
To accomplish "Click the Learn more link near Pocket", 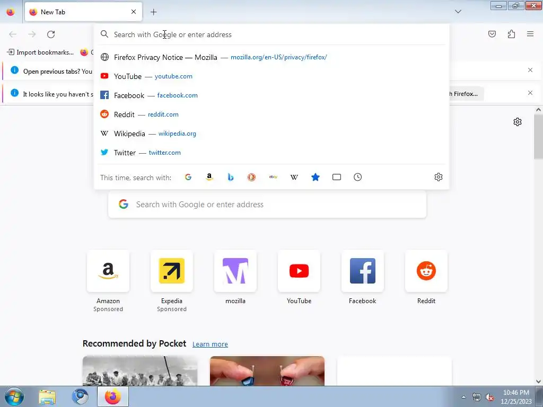I will click(210, 344).
